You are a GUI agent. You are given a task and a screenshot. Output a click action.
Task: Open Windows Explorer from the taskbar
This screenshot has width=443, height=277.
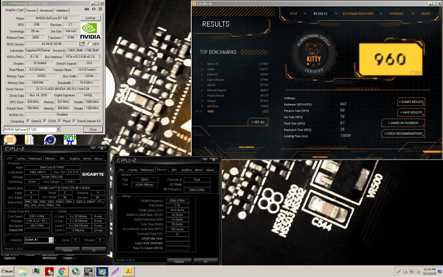click(x=23, y=271)
